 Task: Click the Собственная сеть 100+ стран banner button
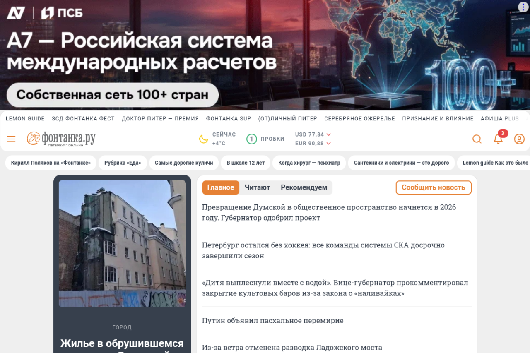click(113, 95)
